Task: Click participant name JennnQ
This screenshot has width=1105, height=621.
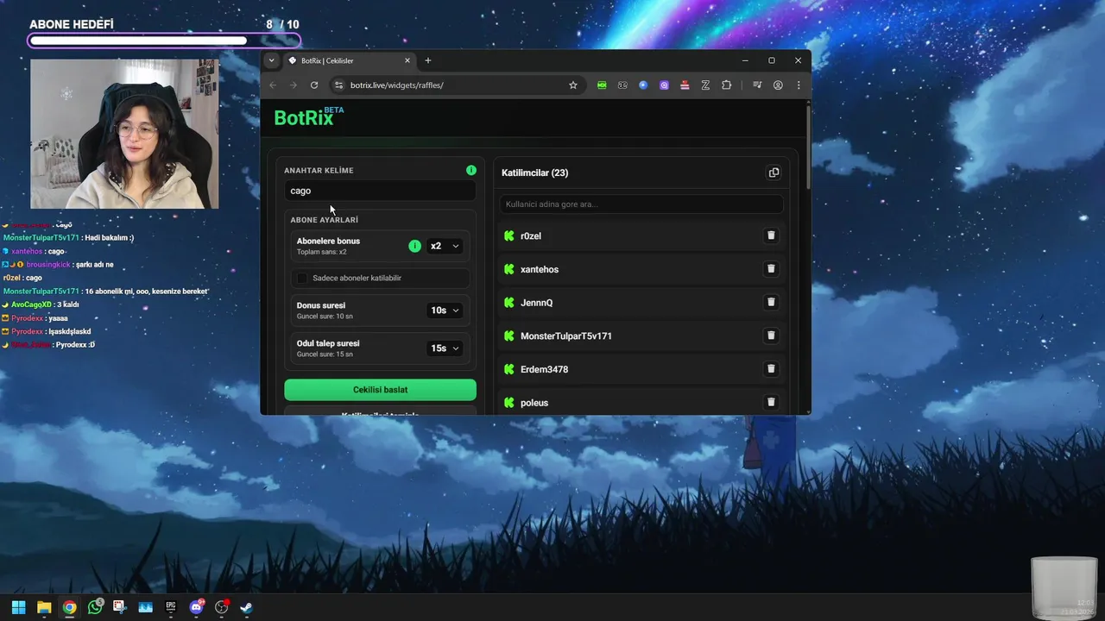Action: pos(536,303)
